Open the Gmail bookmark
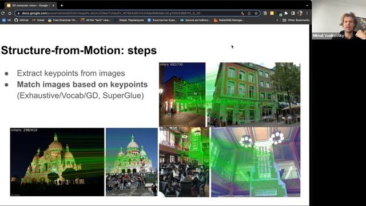The width and height of the screenshot is (366, 206). tap(38, 21)
